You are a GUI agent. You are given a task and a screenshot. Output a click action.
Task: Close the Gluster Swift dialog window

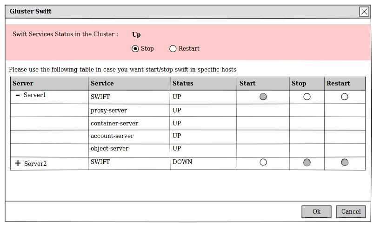point(364,12)
